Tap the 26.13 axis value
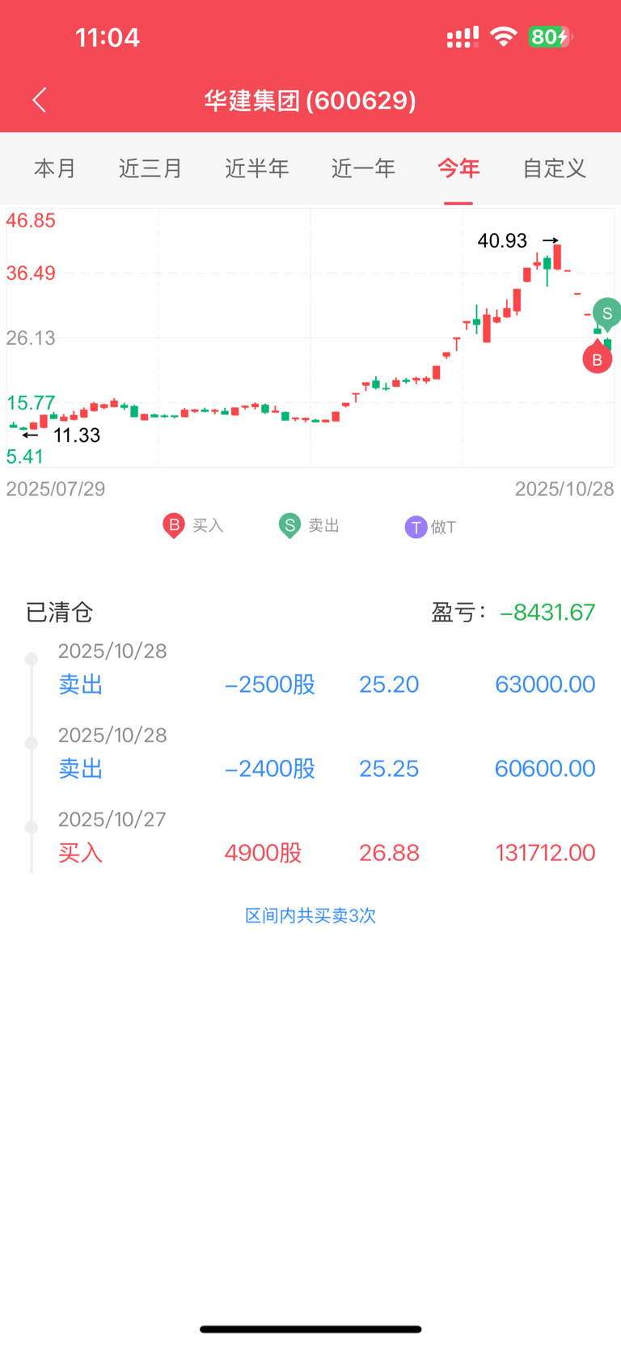The width and height of the screenshot is (621, 1345). [31, 338]
